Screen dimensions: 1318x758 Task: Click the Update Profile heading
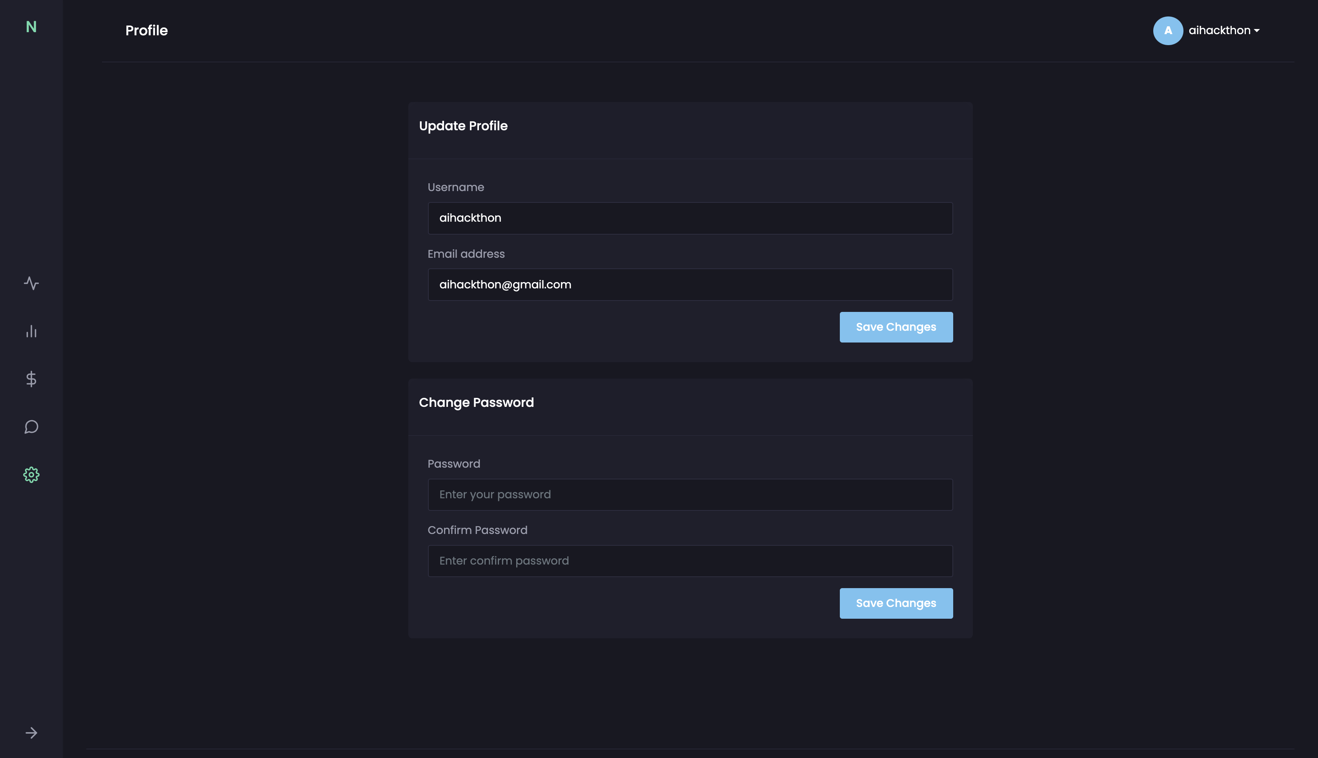point(463,126)
